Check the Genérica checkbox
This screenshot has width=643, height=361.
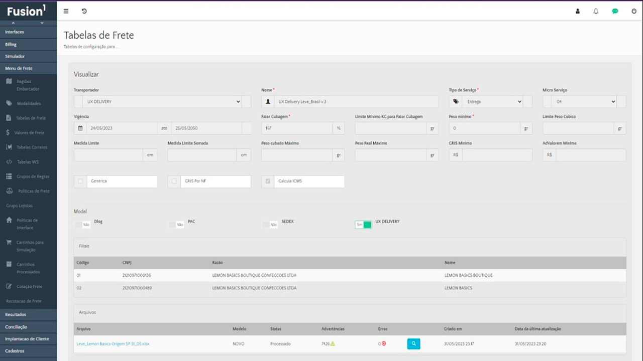coord(80,181)
